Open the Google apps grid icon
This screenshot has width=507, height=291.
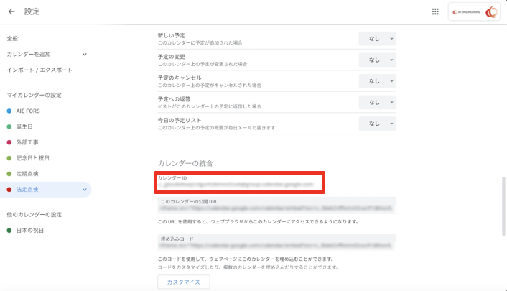[x=435, y=11]
